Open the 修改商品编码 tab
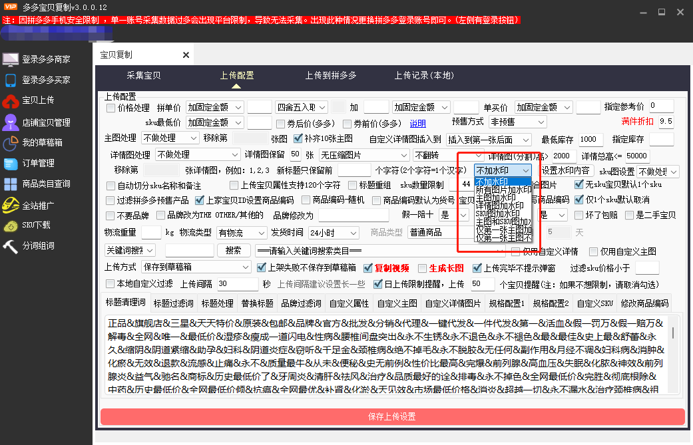This screenshot has height=445, width=693. (644, 303)
